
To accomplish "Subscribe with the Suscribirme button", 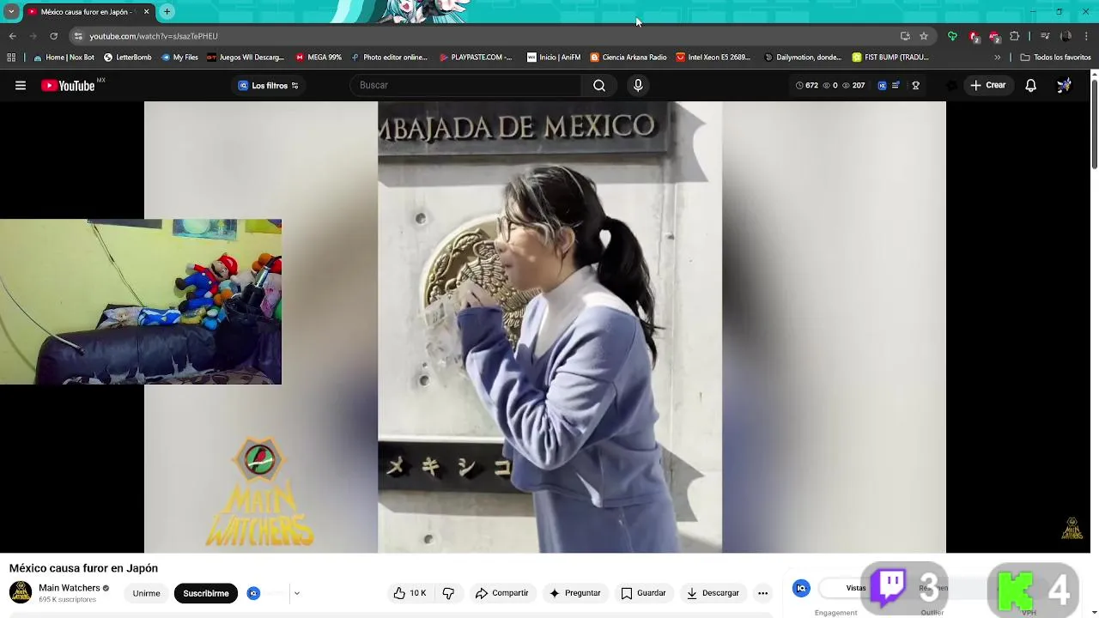I will [205, 593].
